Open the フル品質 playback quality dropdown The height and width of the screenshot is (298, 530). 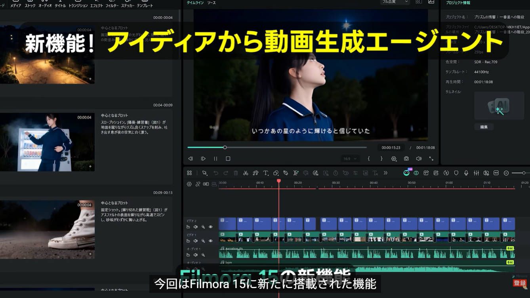coord(395,2)
